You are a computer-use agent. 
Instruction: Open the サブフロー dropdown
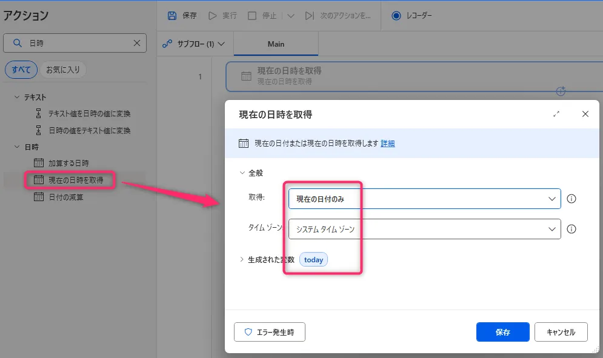click(x=194, y=44)
